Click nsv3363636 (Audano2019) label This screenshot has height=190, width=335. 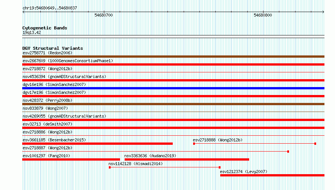150,156
